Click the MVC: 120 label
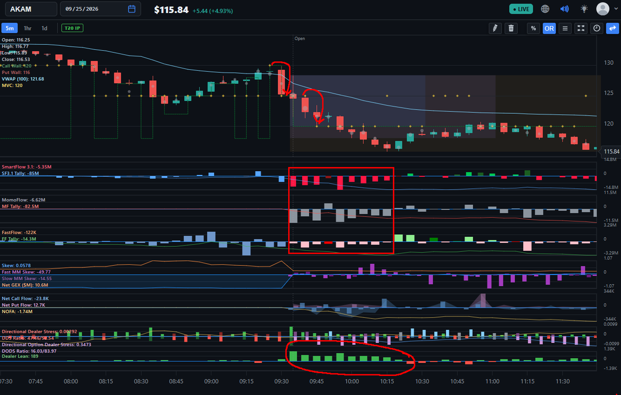 point(11,85)
